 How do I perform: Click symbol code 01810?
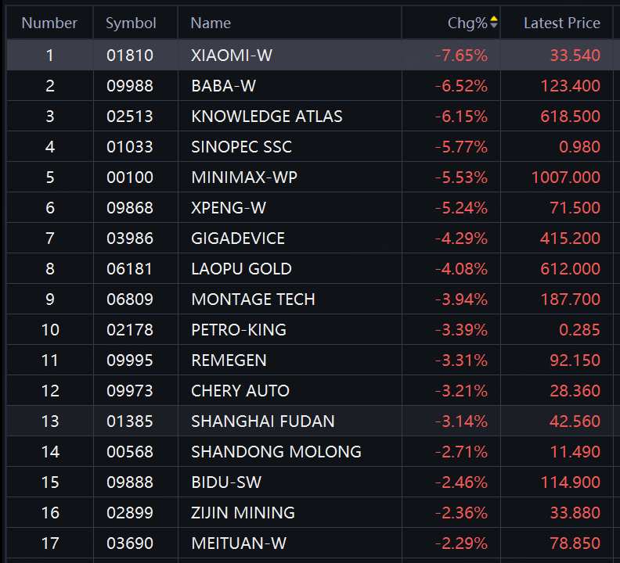click(130, 56)
